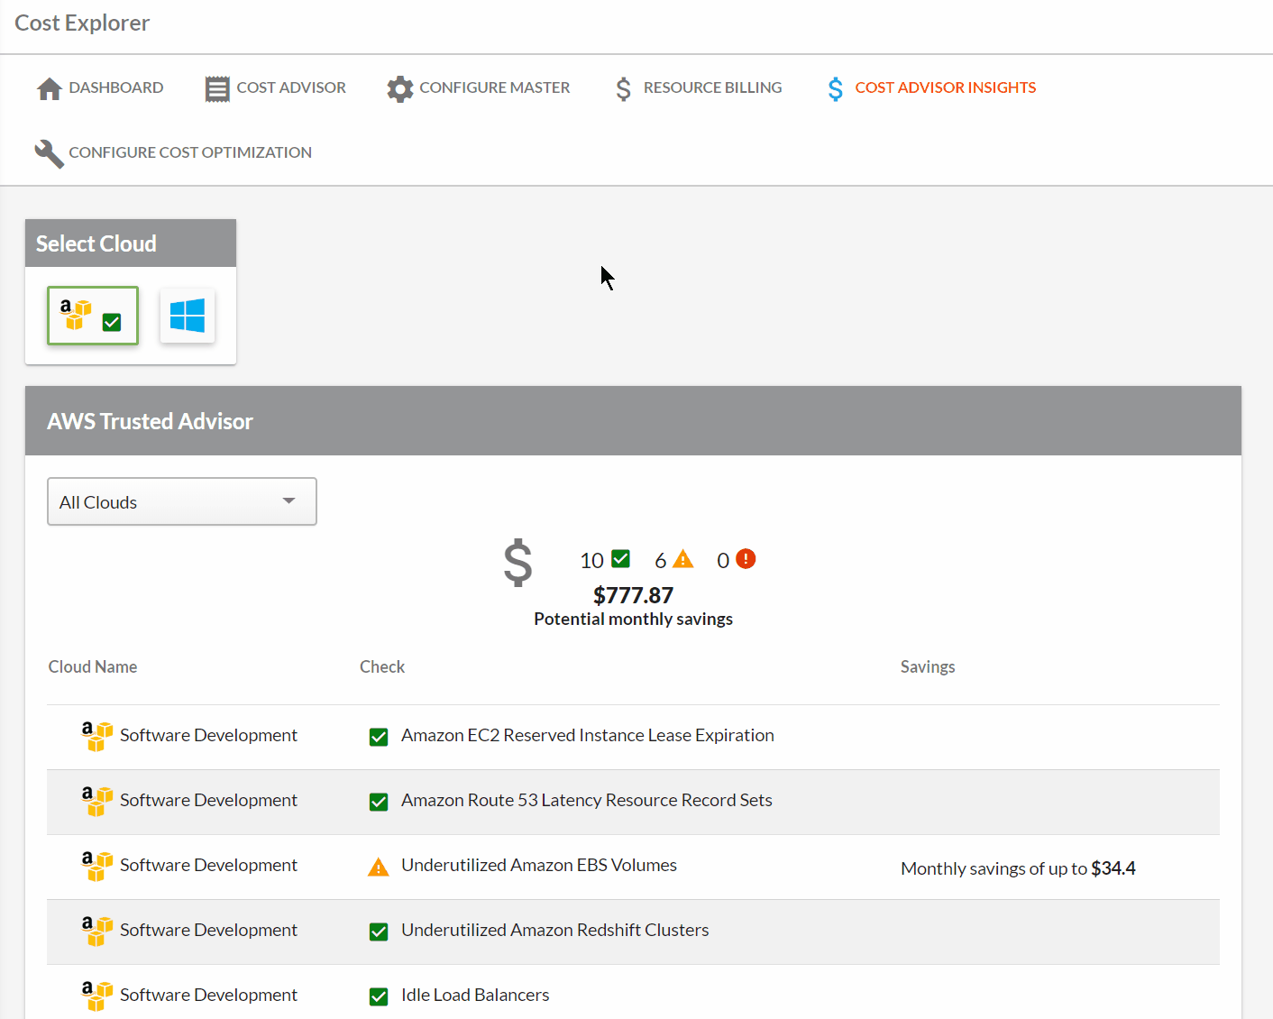Click the Configure Master gear icon

tap(400, 88)
